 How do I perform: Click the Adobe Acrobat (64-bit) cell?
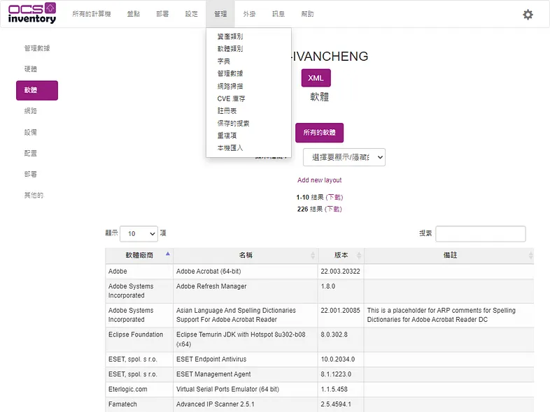coord(245,271)
